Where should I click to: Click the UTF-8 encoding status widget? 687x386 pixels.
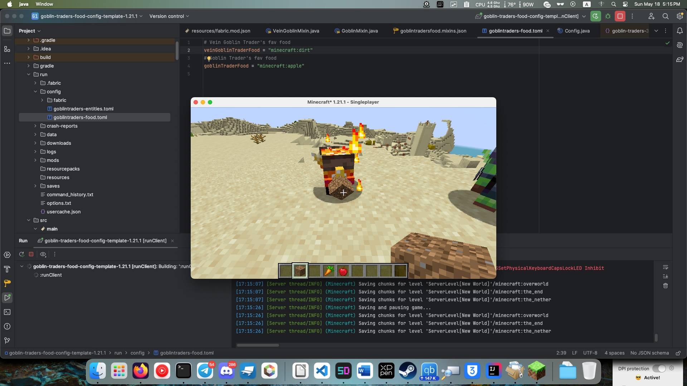coord(590,353)
